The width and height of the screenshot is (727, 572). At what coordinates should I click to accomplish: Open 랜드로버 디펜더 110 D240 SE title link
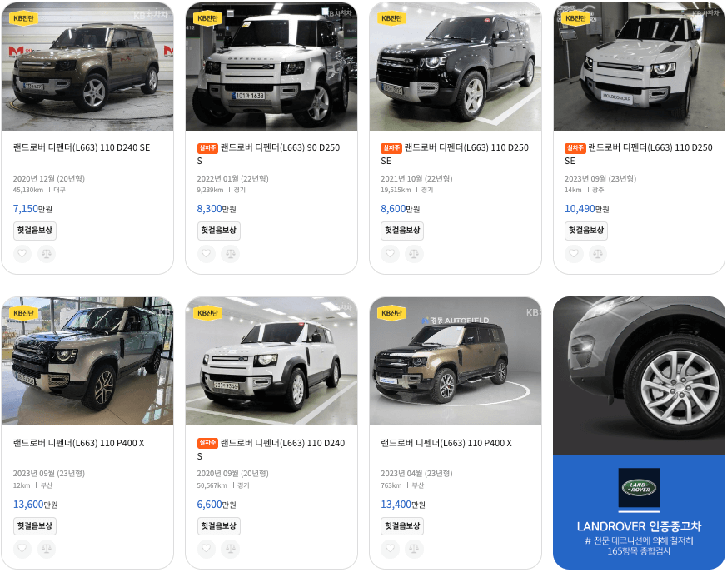click(x=82, y=148)
